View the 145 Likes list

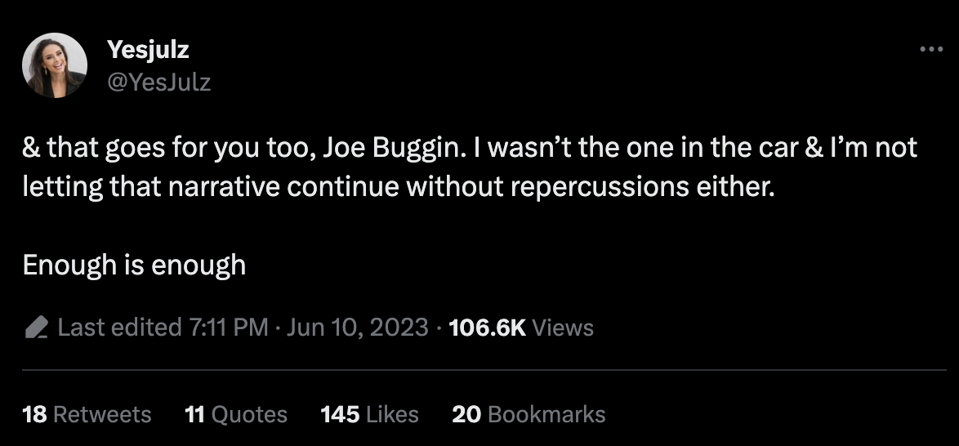point(369,414)
